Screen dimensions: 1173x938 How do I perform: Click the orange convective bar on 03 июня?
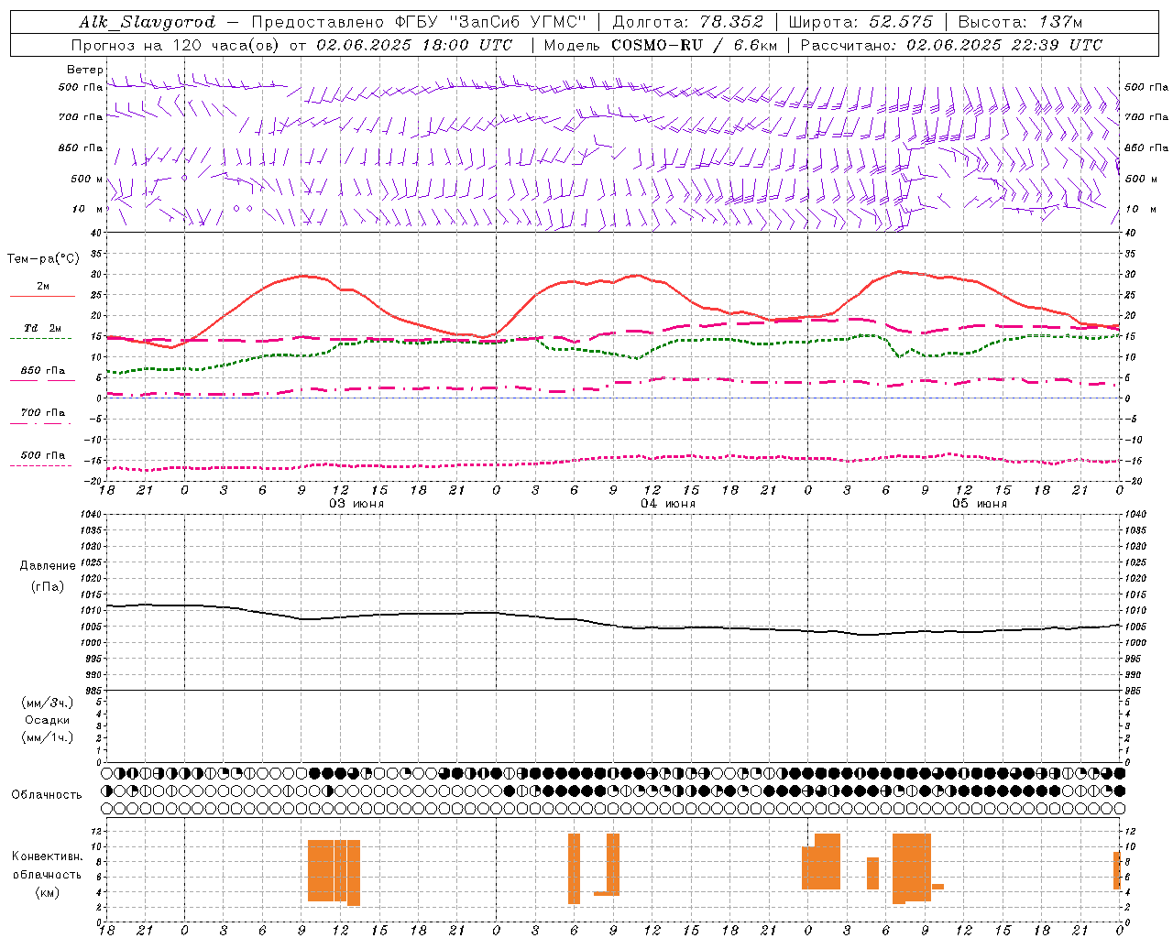[x=334, y=871]
